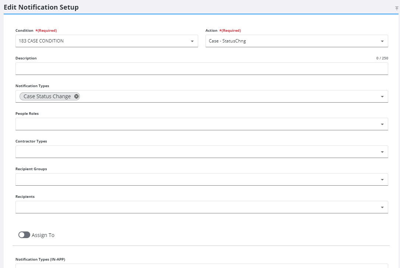Screen dimensions: 400x268
Task: Open the Condition dropdown
Action: pyautogui.click(x=192, y=41)
